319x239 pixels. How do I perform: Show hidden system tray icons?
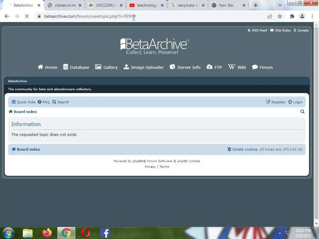coord(280,233)
